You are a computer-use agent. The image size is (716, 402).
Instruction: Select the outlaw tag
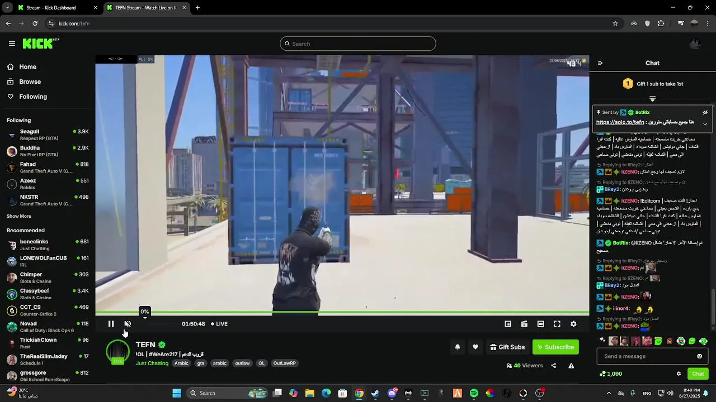tap(242, 363)
